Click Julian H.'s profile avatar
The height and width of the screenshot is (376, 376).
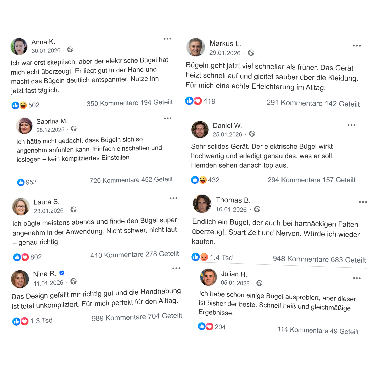[208, 277]
